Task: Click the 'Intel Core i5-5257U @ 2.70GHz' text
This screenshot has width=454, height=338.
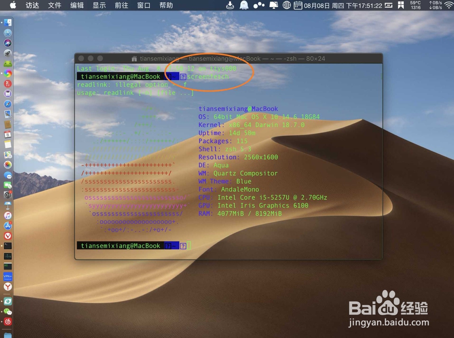Action: [x=272, y=197]
